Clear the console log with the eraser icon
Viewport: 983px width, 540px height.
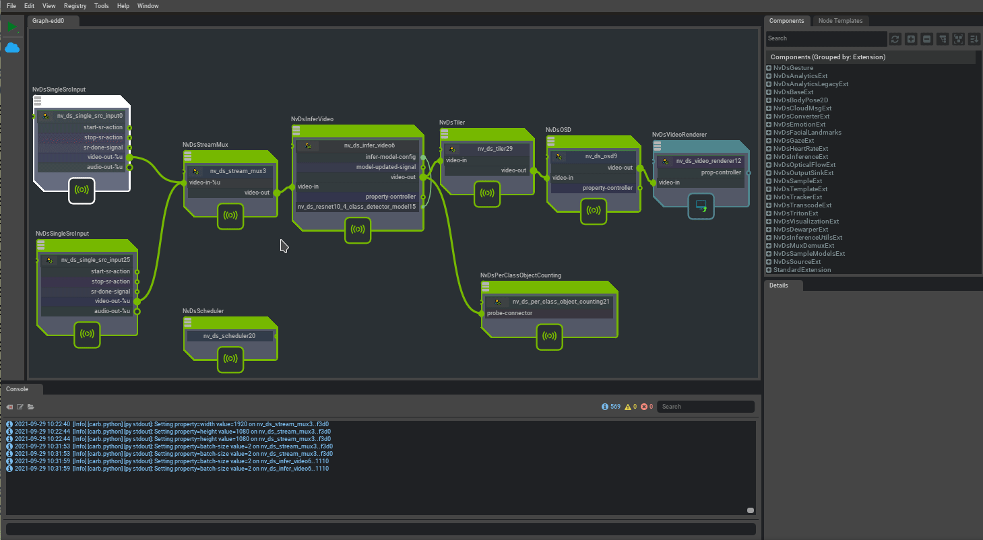(x=9, y=407)
